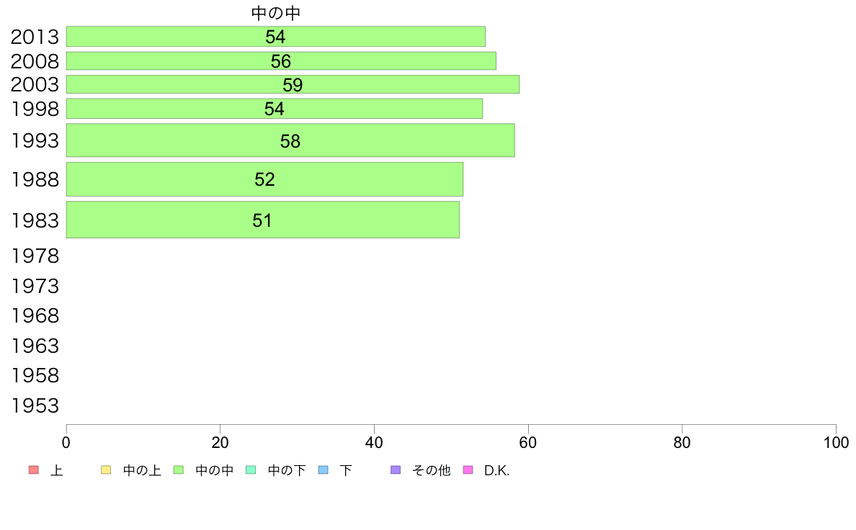This screenshot has width=856, height=530.
Task: Click the green 中の中 legend swatch
Action: coord(179,470)
